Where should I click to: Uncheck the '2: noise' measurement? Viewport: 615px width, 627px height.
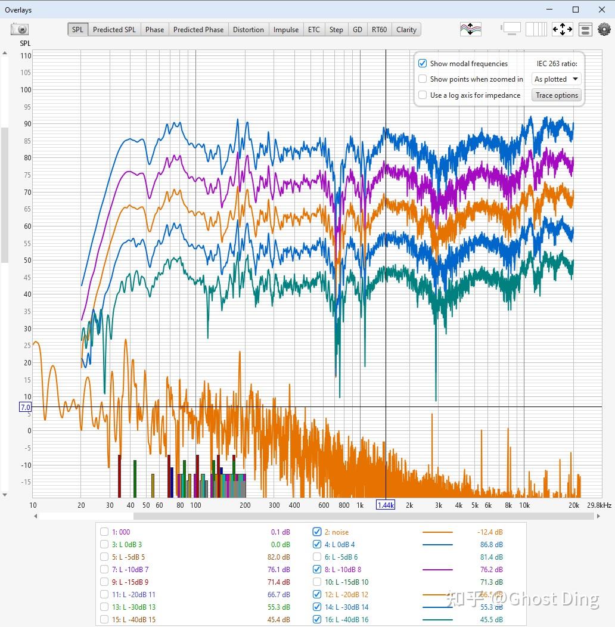click(316, 532)
